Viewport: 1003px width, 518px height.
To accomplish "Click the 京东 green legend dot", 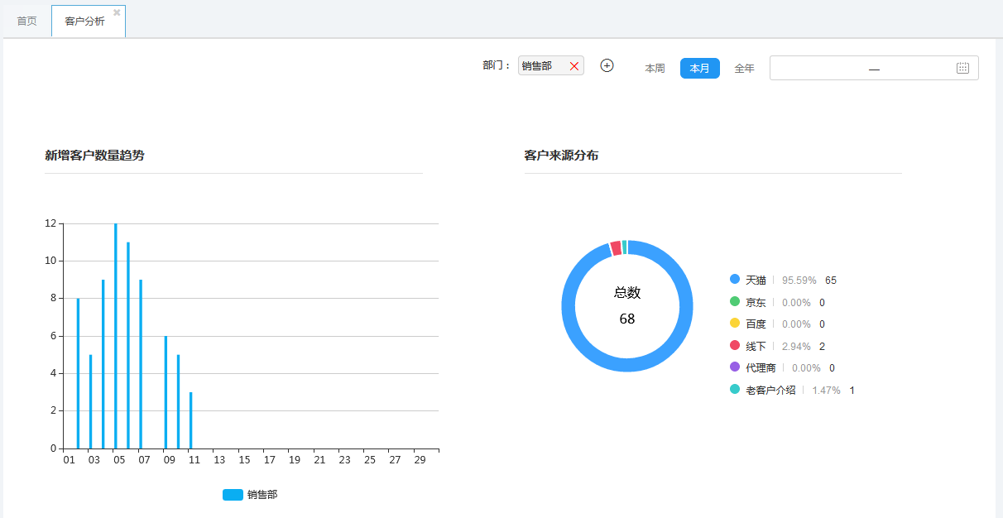I will tap(734, 302).
